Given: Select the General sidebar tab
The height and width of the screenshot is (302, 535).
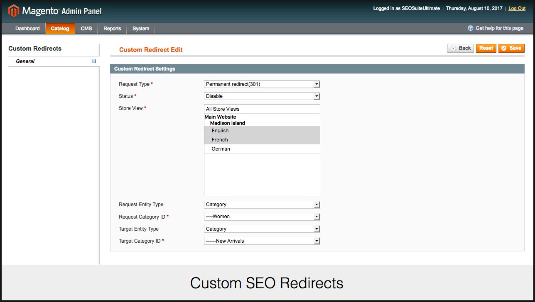Looking at the screenshot, I should (25, 61).
